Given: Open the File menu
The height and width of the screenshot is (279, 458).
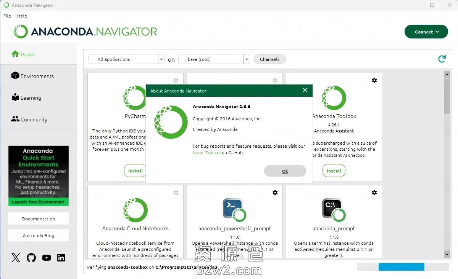Looking at the screenshot, I should (x=7, y=16).
